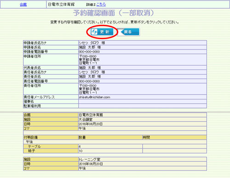Select the quantity 10 for 椅子

click(80, 151)
